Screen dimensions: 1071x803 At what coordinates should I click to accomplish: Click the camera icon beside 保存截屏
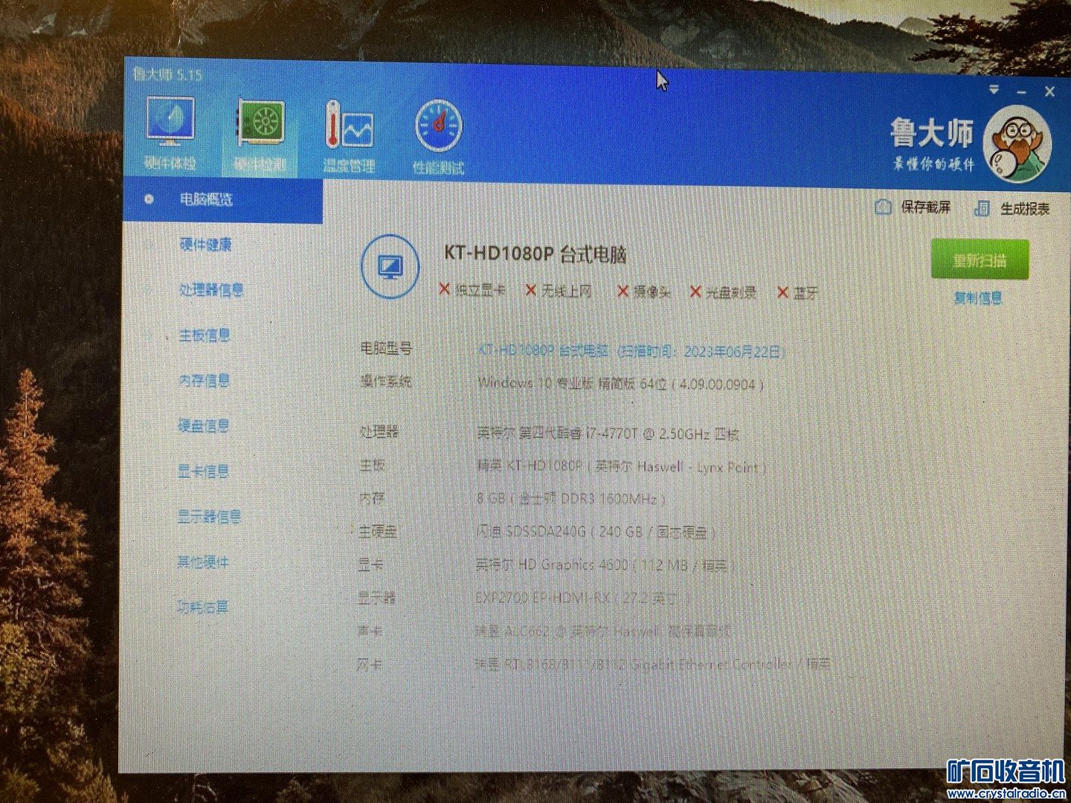tap(883, 207)
